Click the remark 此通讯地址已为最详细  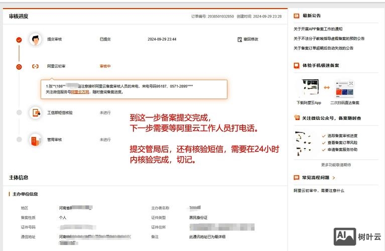tap(207, 237)
